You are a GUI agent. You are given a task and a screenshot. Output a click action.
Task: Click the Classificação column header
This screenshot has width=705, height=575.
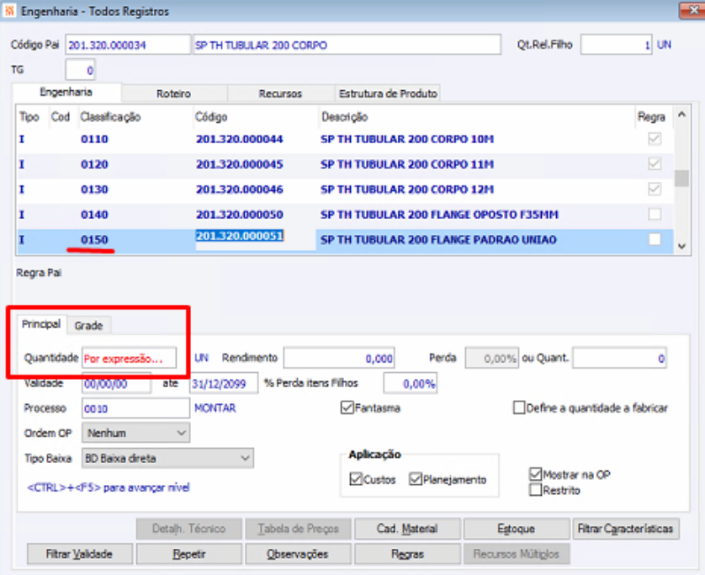[x=110, y=117]
